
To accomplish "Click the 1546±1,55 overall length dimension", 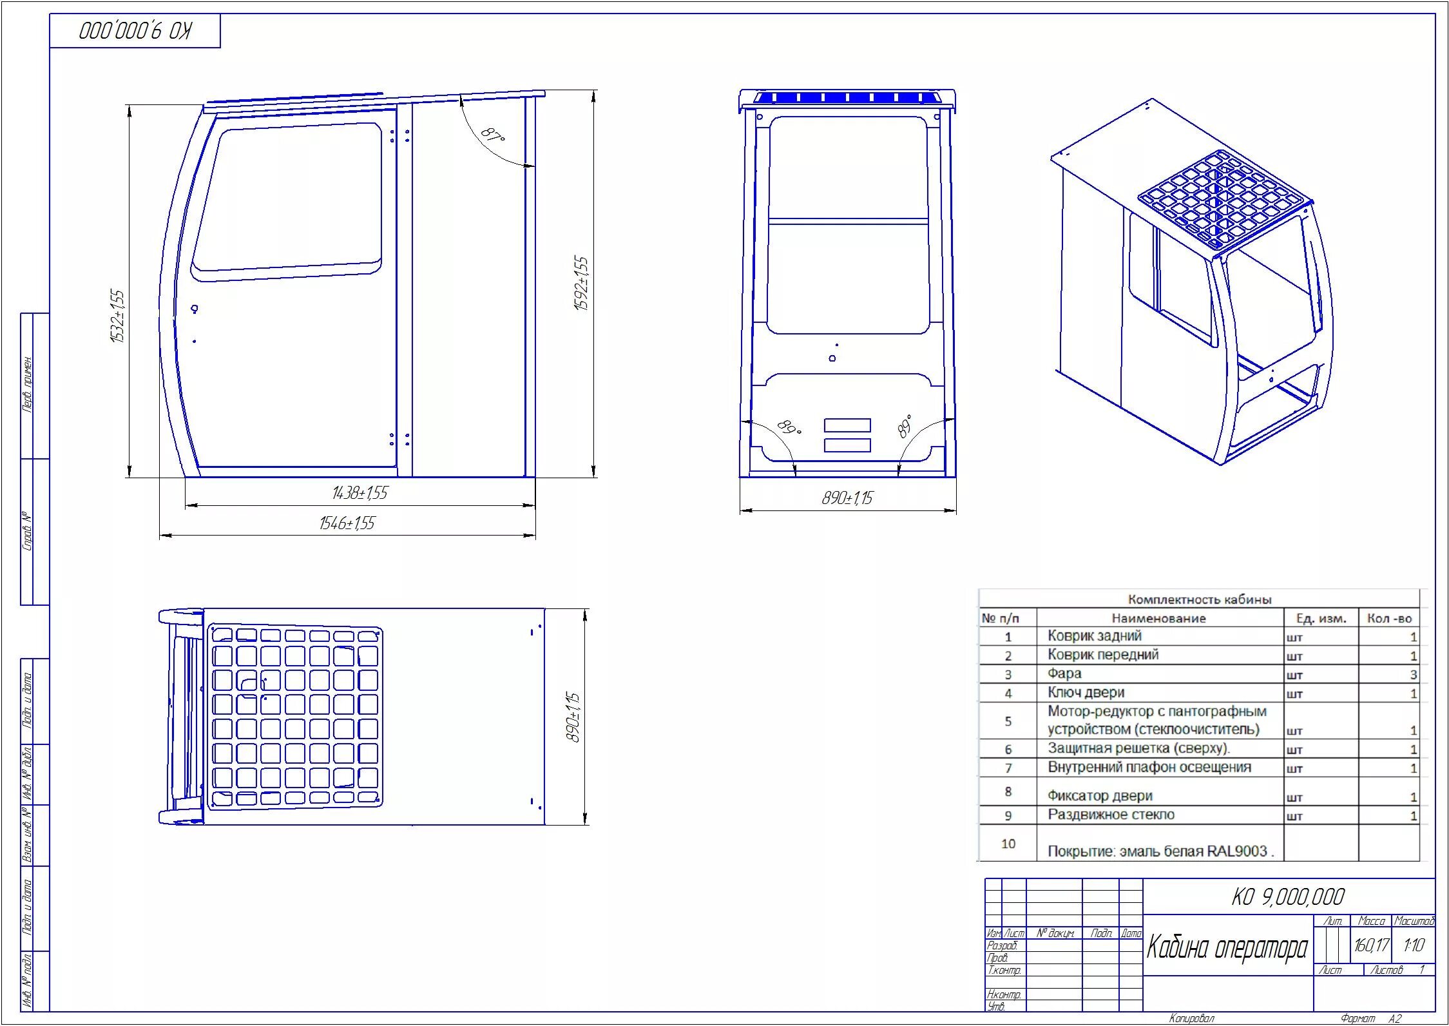I will coord(347,523).
